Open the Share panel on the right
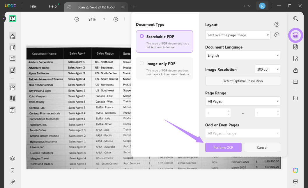This screenshot has width=308, height=188. pyautogui.click(x=295, y=70)
